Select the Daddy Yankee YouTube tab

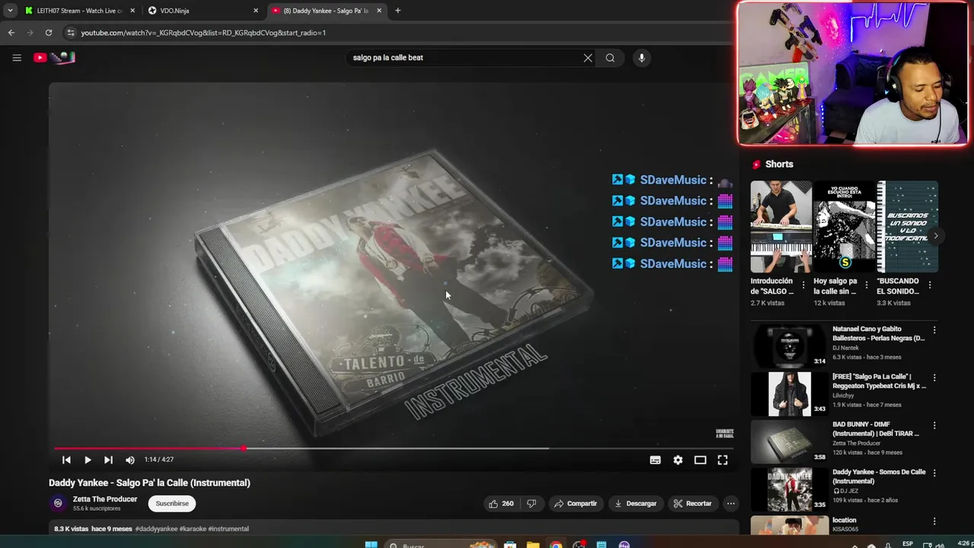click(x=326, y=11)
